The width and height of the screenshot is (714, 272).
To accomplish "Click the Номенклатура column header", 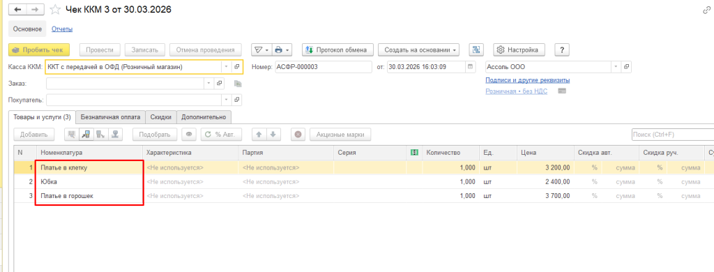I will pos(89,153).
